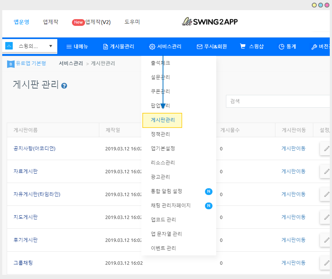This screenshot has height=279, width=332.
Task: Open the 서비스관리 dropdown menu
Action: click(165, 47)
